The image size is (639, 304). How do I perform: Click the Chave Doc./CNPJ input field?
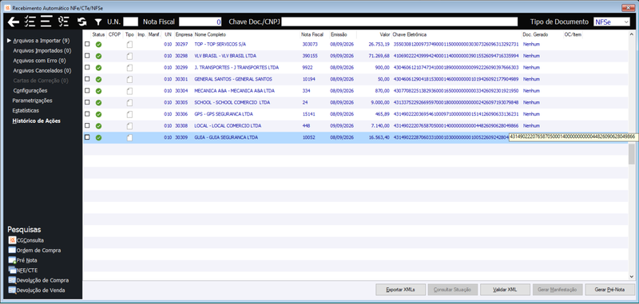click(x=399, y=22)
